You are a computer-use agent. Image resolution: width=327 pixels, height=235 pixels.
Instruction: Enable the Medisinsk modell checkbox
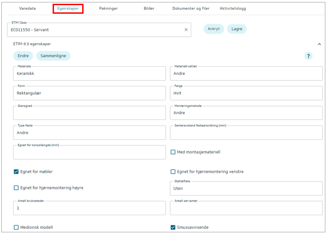[x=16, y=227]
